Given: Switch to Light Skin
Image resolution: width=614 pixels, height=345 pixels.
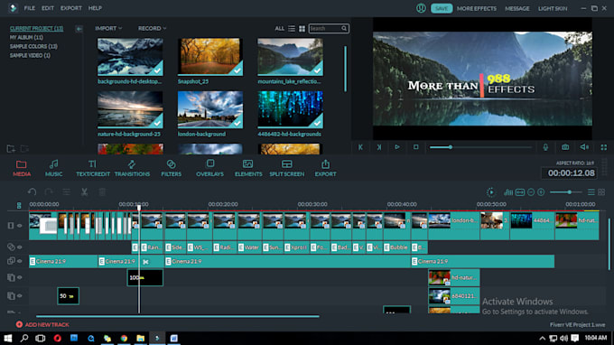Looking at the screenshot, I should coord(553,8).
